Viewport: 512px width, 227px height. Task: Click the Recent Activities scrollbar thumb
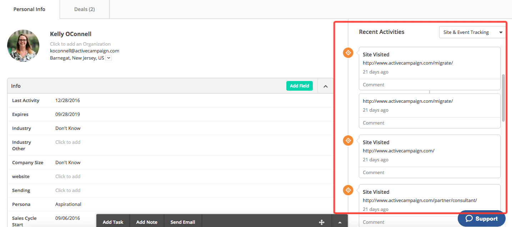[x=503, y=98]
